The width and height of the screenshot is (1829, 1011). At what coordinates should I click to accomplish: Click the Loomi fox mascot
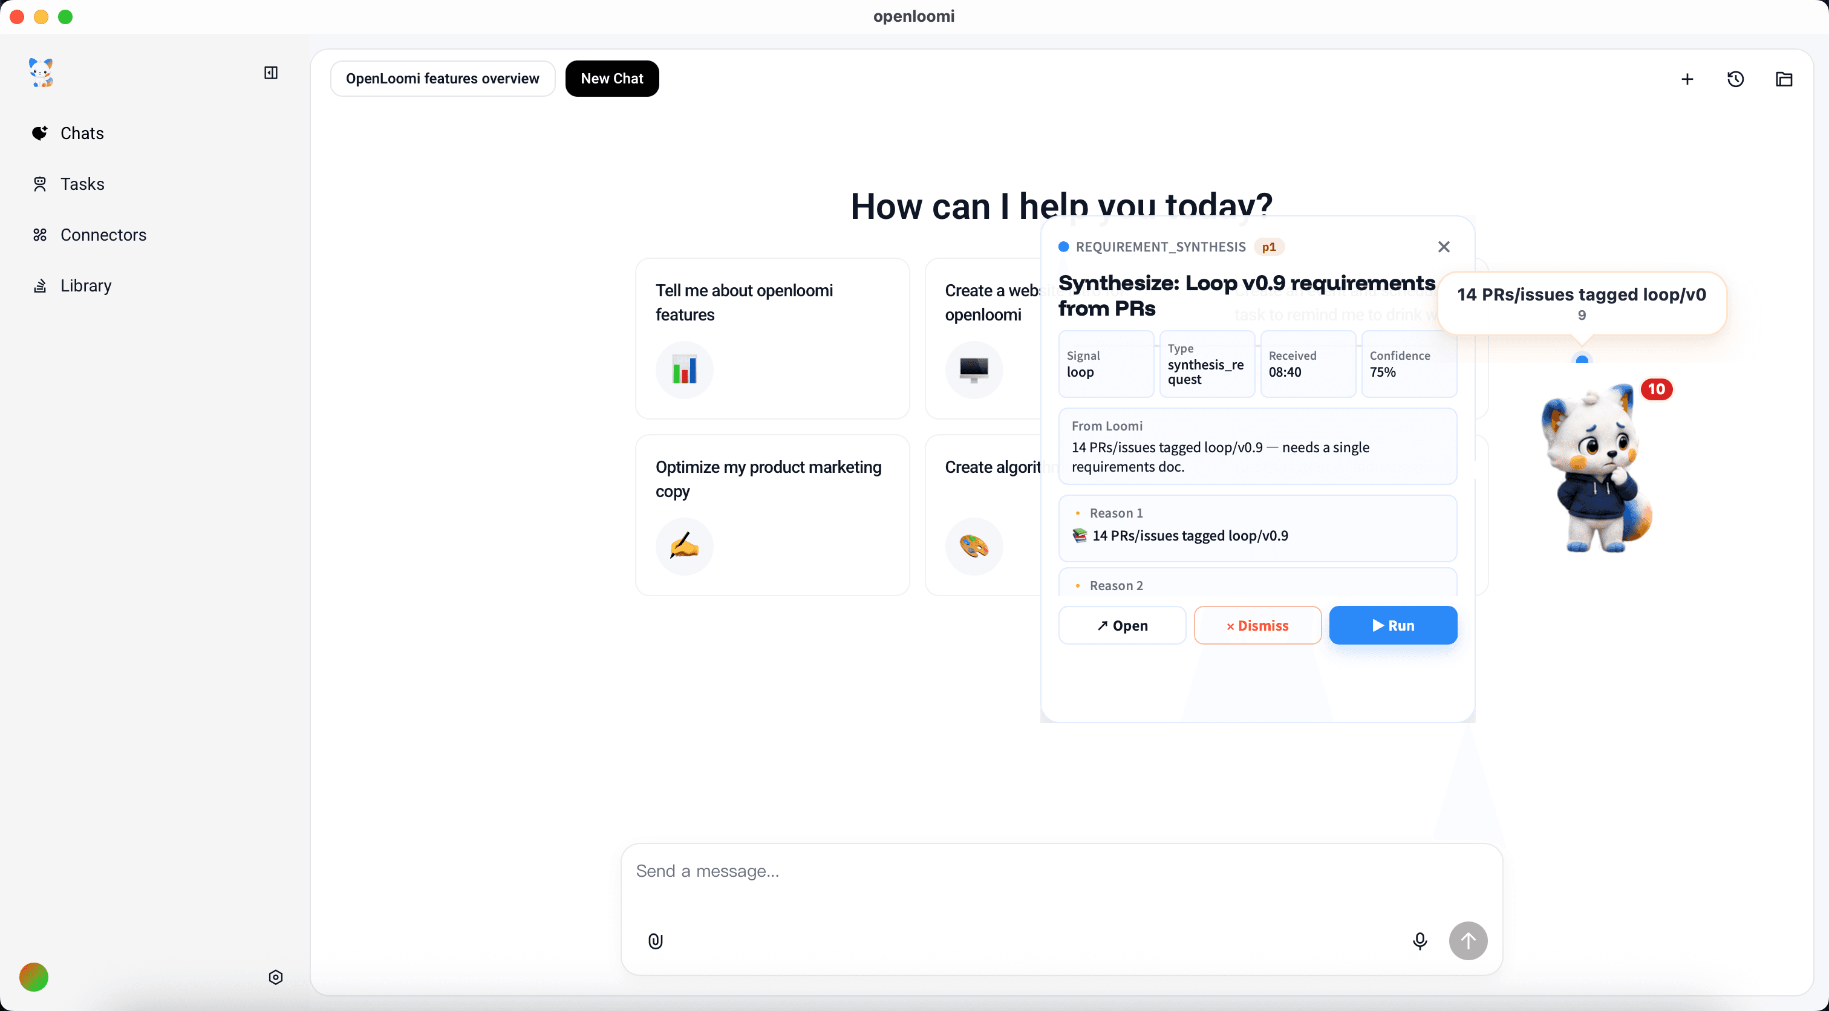coord(1597,469)
